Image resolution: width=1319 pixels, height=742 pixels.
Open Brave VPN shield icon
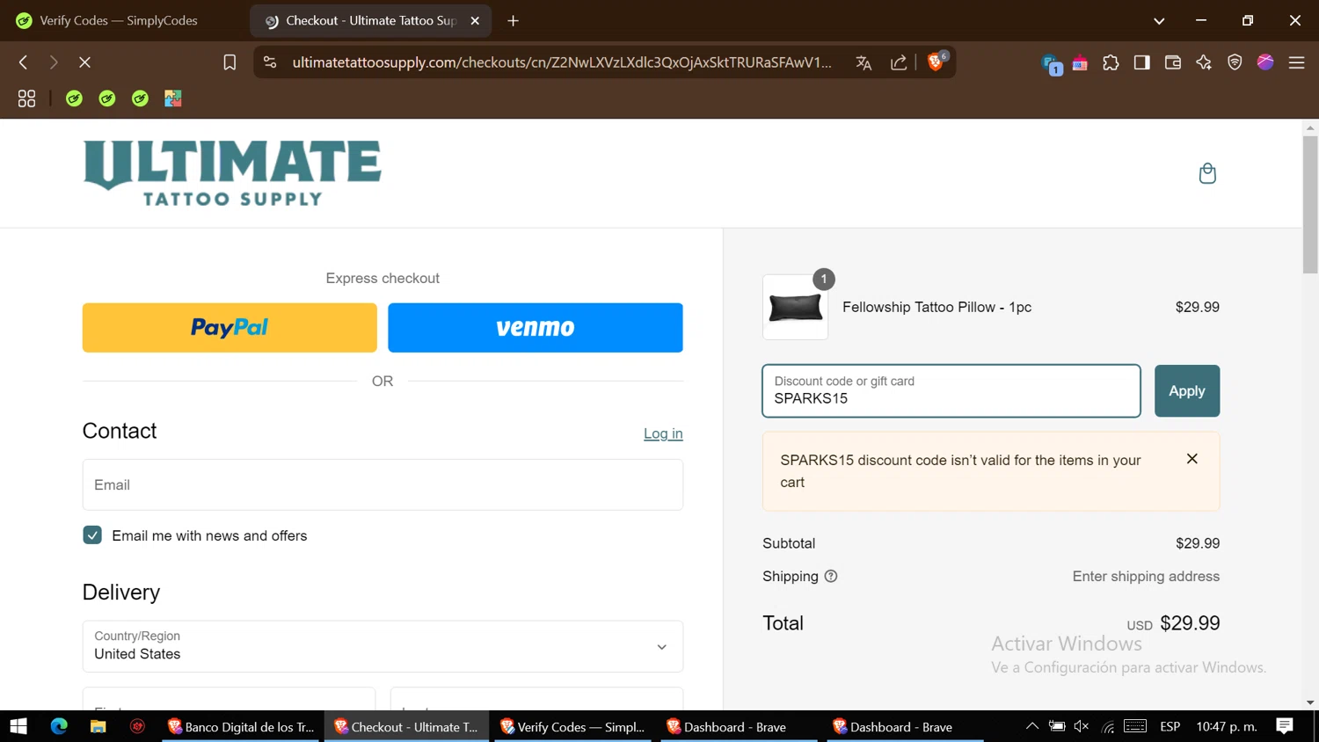pos(1235,62)
